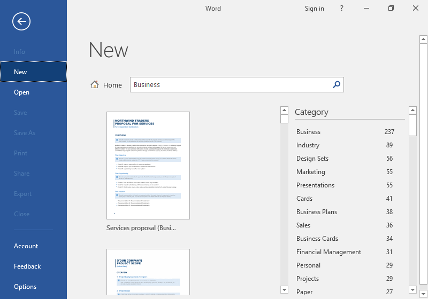
Task: Pick the Paper category
Action: coord(346,292)
